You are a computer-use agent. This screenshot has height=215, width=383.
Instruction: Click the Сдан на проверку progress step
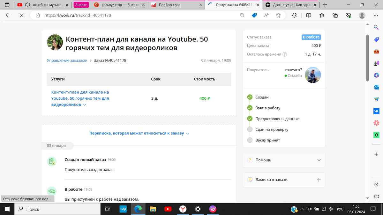coord(272,129)
